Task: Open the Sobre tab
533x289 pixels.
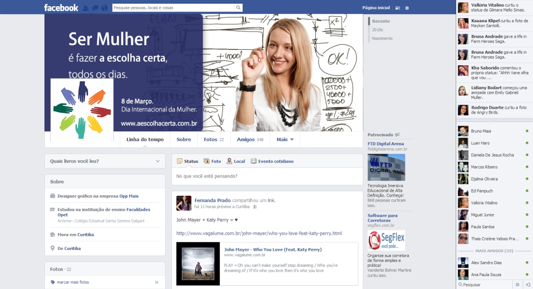Action: click(184, 139)
